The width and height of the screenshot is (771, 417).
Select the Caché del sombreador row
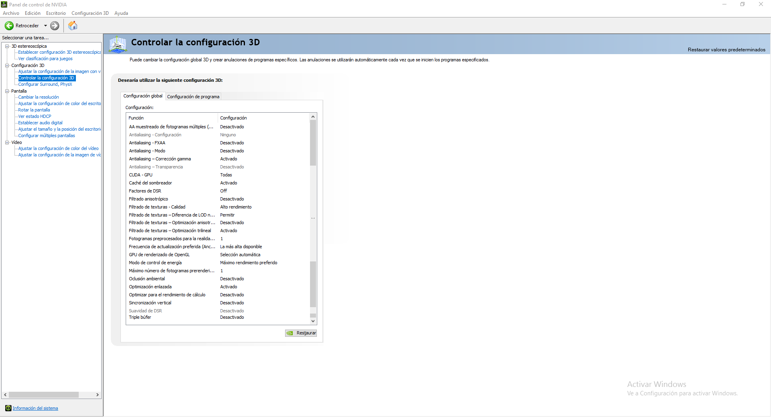218,183
